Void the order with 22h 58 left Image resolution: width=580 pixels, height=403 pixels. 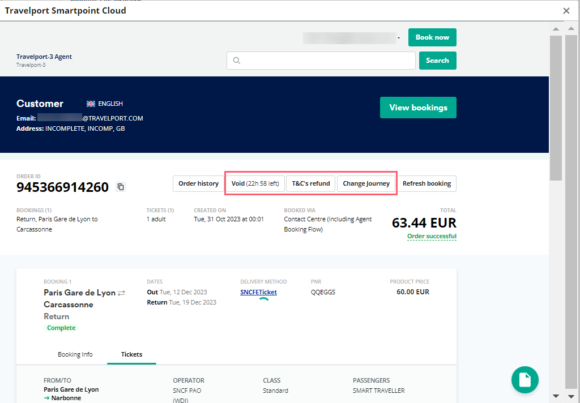[x=255, y=183]
